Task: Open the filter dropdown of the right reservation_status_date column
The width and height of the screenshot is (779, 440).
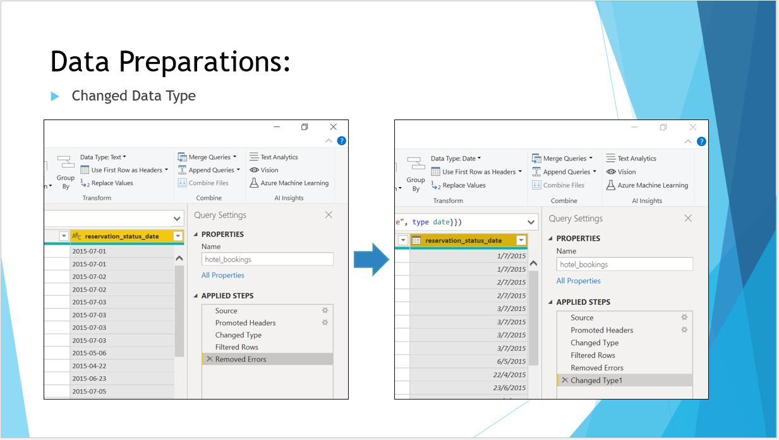Action: tap(521, 241)
